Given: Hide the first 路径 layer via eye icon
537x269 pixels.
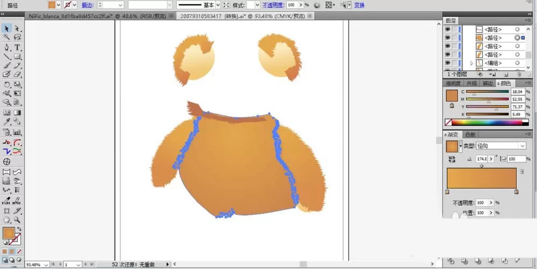Looking at the screenshot, I should [448, 30].
